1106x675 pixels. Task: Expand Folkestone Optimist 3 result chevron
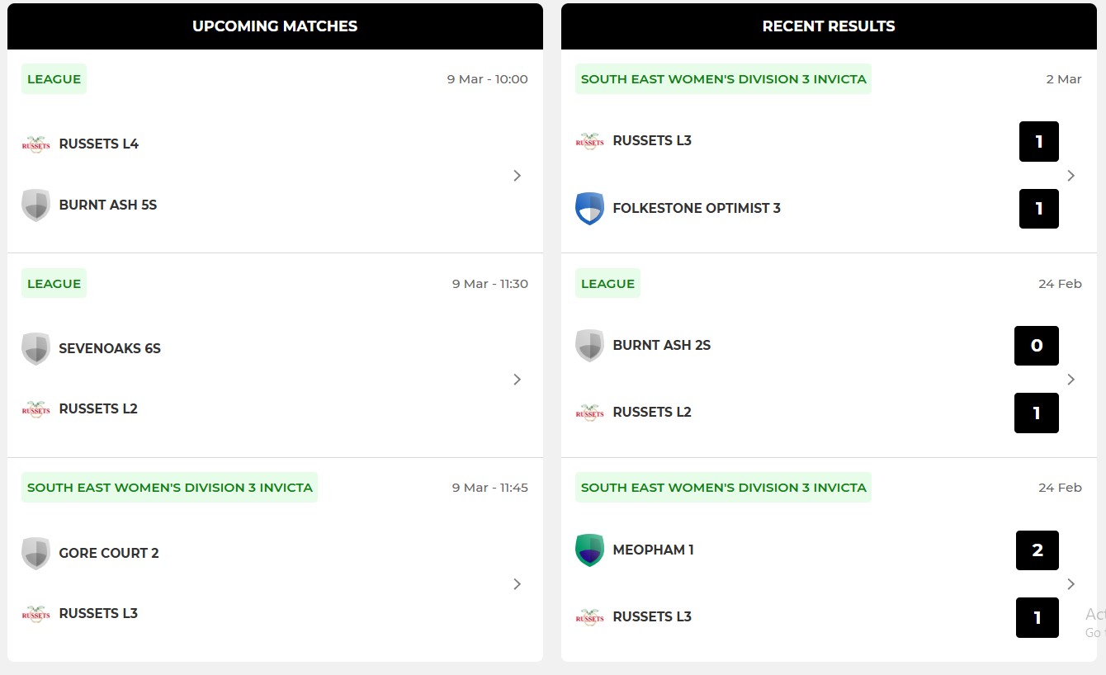(x=1071, y=175)
